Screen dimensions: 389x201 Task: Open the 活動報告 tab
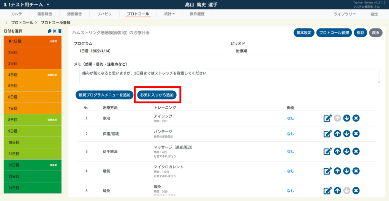(74, 14)
